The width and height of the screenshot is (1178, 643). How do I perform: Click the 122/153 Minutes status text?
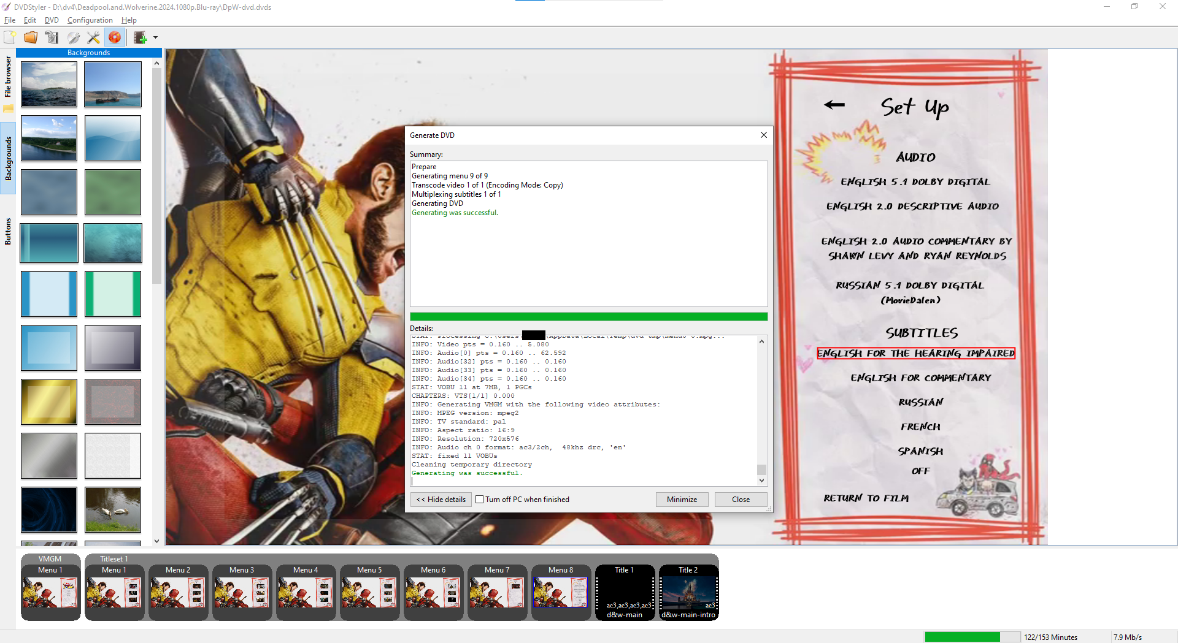1050,637
